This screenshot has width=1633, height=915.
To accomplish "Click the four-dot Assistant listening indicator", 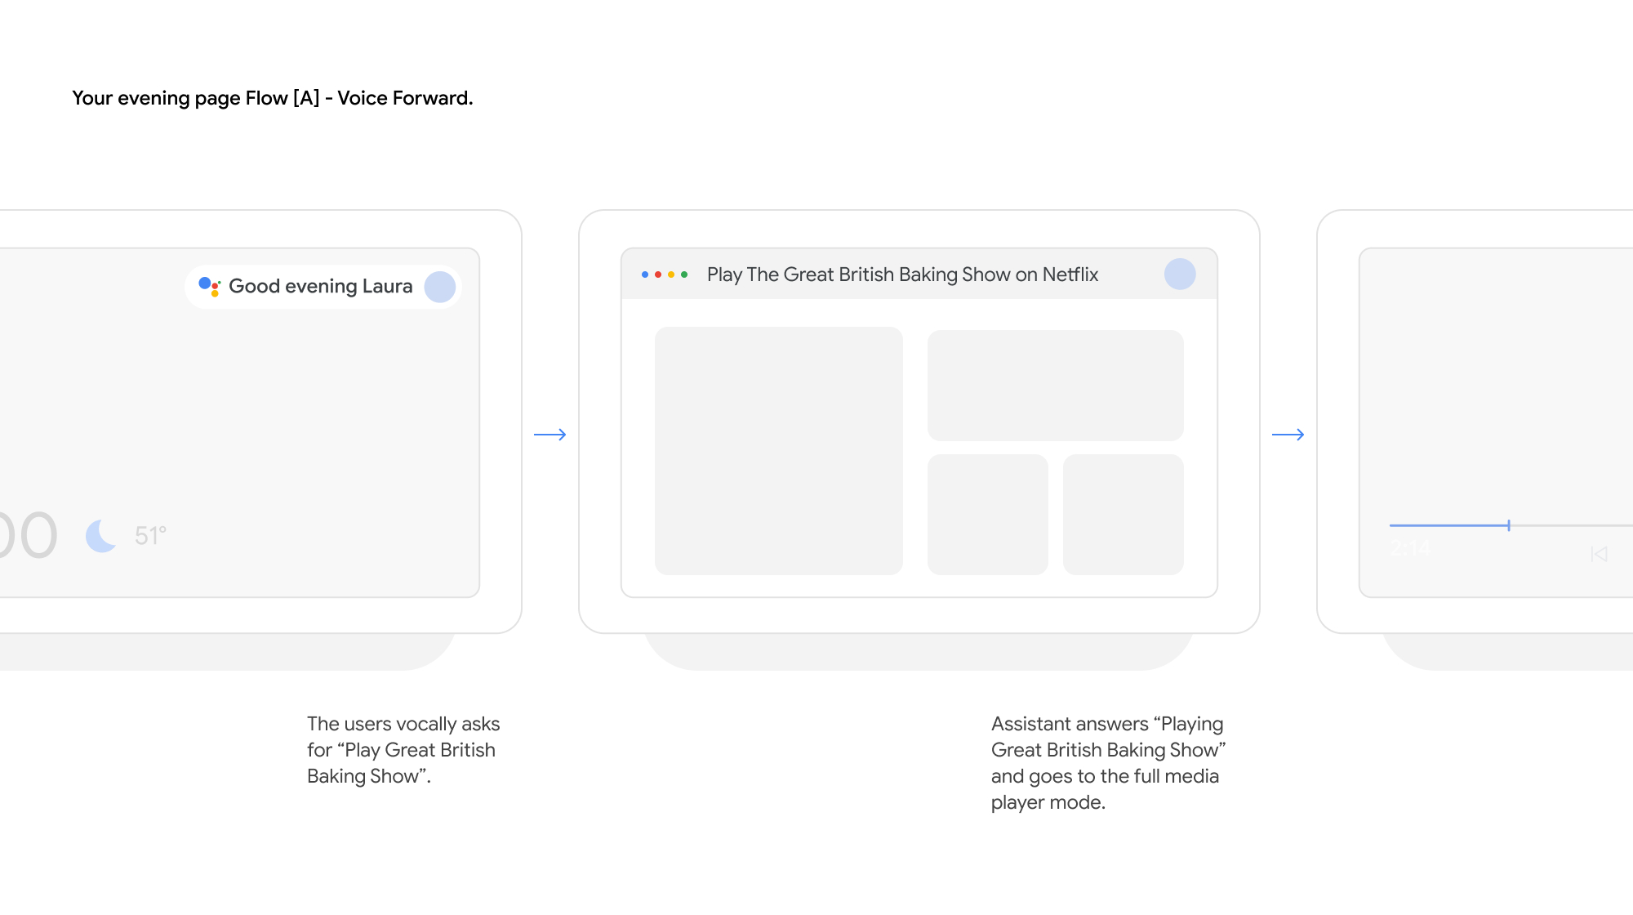I will click(x=665, y=274).
